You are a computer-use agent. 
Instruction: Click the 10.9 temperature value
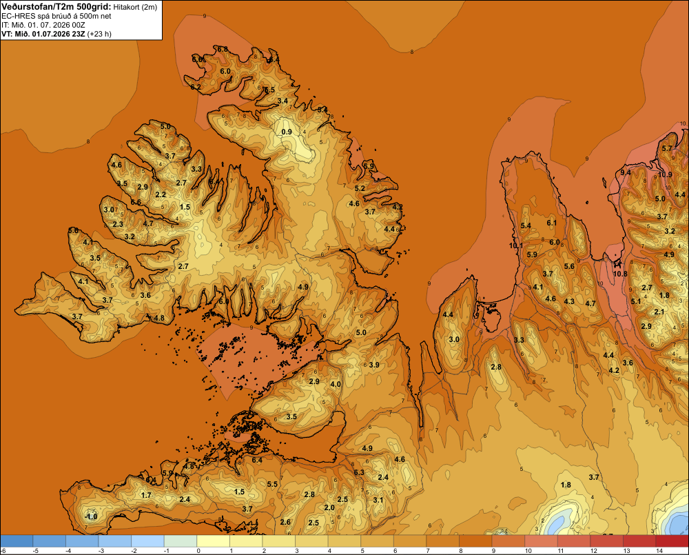pos(665,174)
